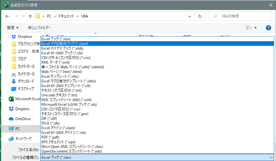Choose DIF (*.dif) format

tap(157, 119)
